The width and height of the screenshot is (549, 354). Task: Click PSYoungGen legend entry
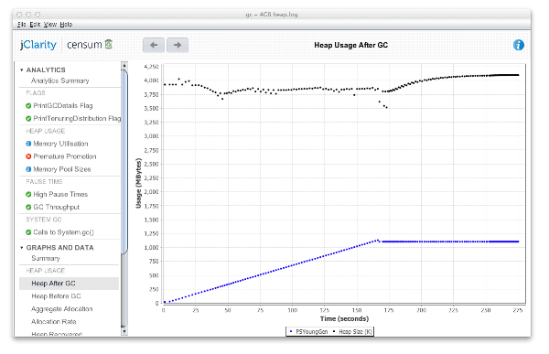[x=308, y=332]
